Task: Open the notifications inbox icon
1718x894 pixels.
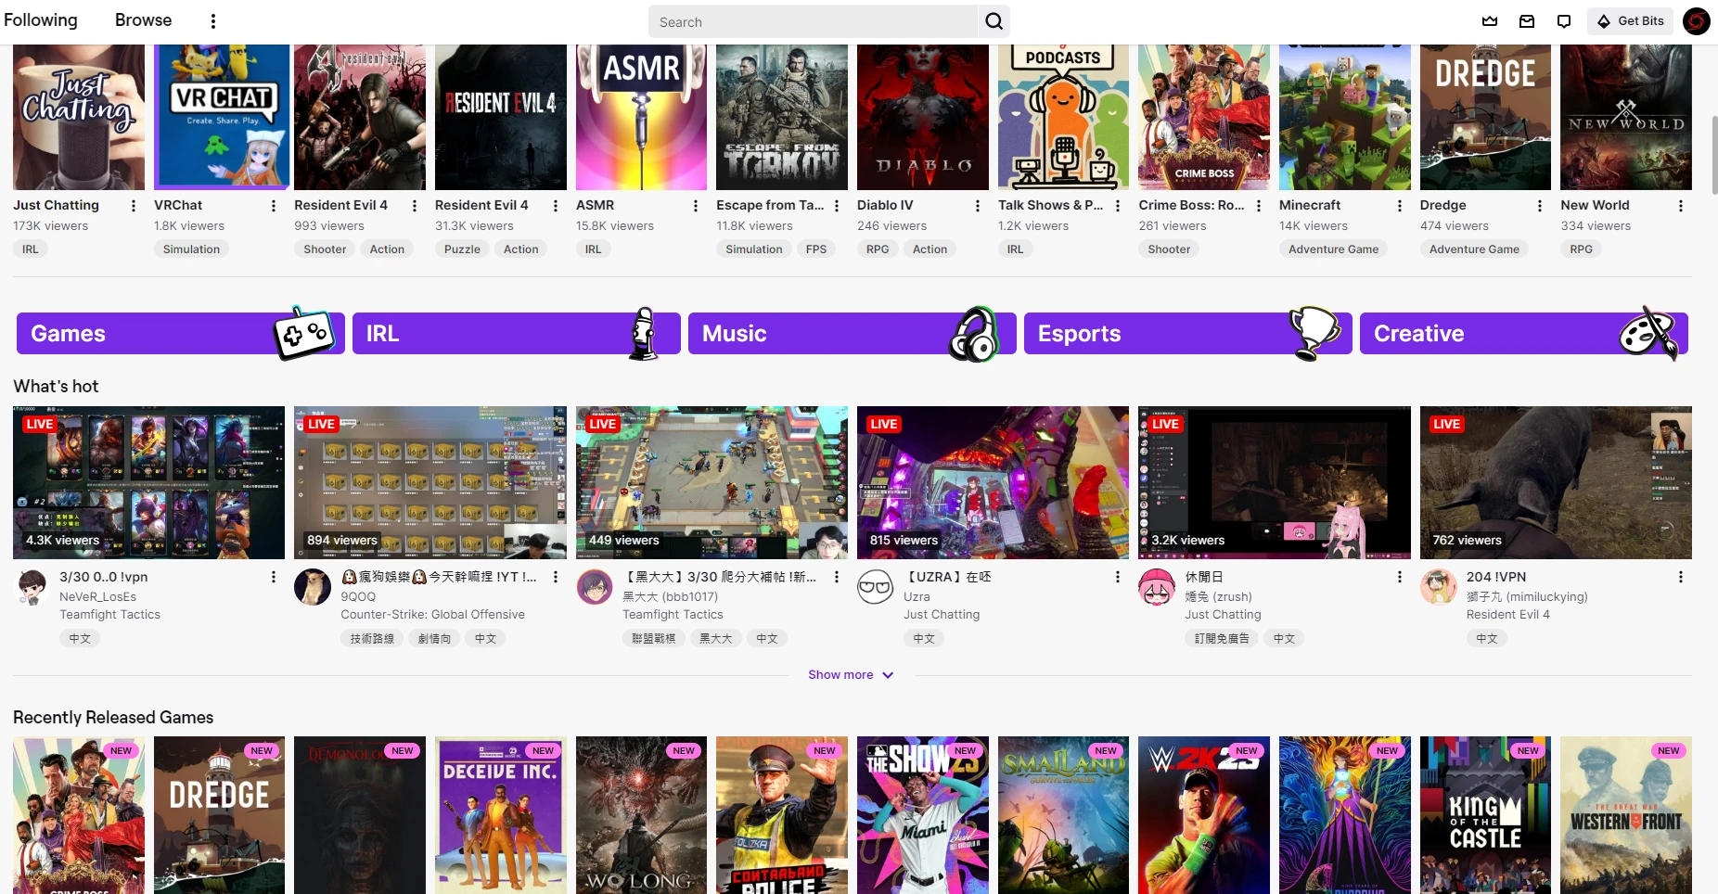Action: [1527, 21]
